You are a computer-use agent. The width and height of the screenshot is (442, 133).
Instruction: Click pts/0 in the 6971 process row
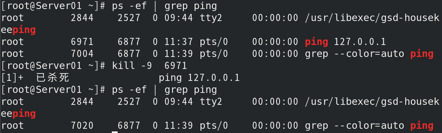coord(214,42)
